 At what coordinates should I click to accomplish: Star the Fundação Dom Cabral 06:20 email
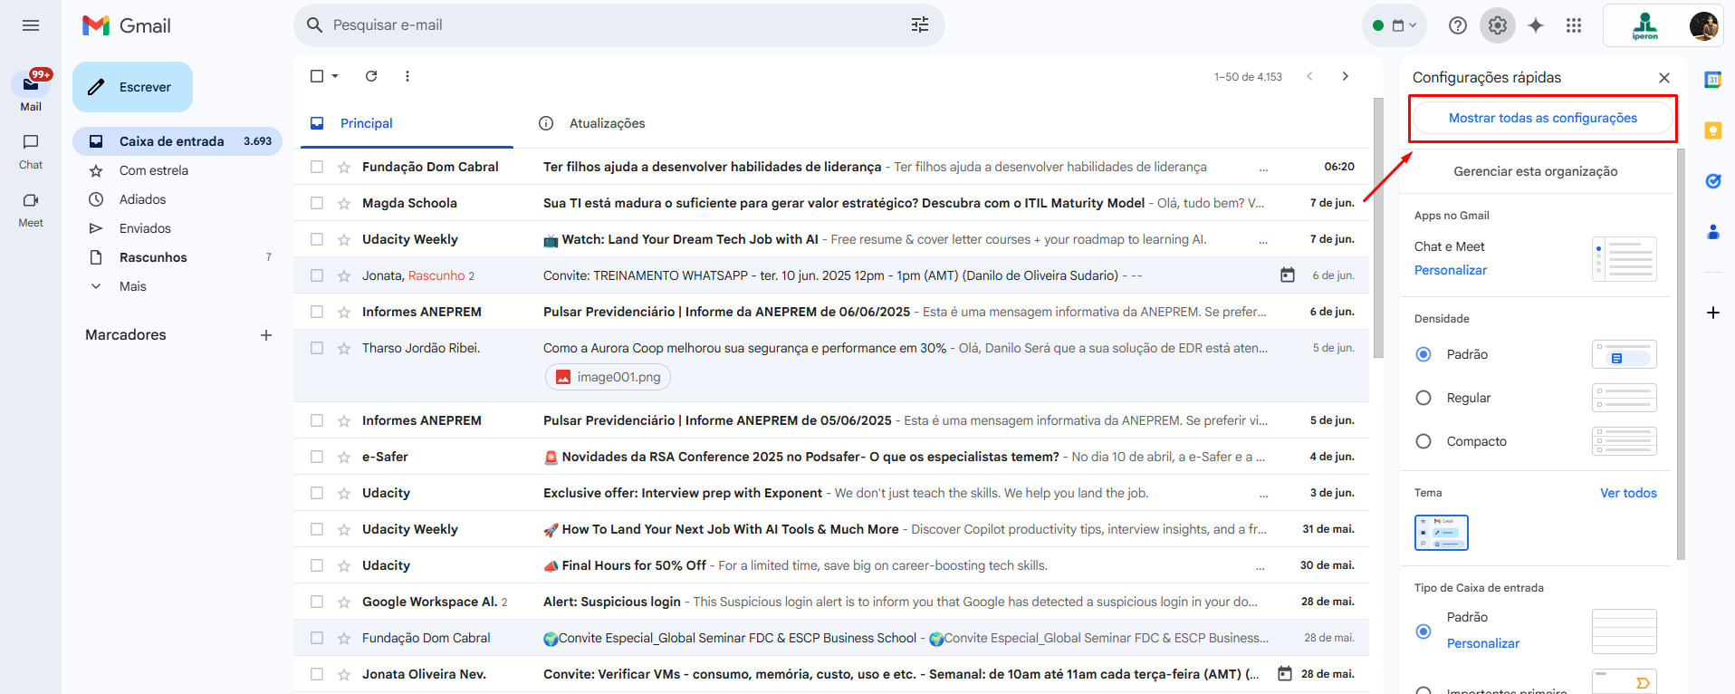(344, 167)
